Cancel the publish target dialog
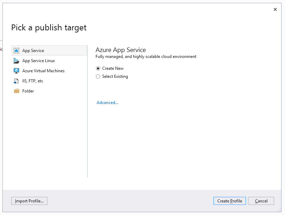 (x=261, y=201)
